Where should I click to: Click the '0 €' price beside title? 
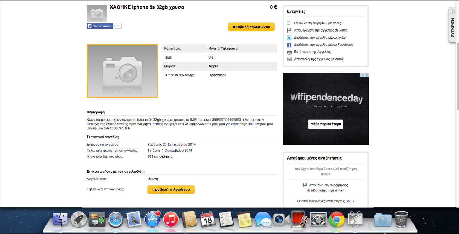(x=273, y=7)
